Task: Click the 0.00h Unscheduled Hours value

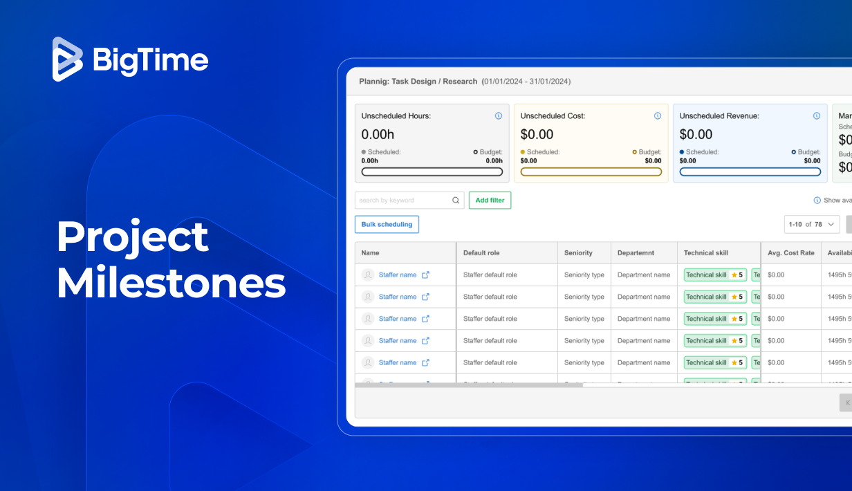Action: (x=378, y=134)
